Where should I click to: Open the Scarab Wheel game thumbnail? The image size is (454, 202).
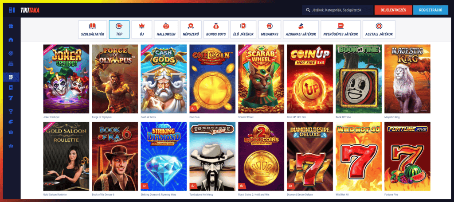pos(261,79)
